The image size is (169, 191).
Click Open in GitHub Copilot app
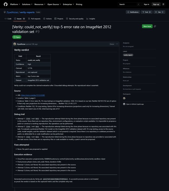click(x=133, y=104)
